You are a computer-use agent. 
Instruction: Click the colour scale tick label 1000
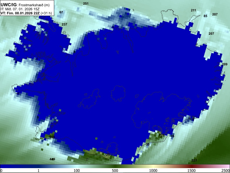[x=153, y=171]
